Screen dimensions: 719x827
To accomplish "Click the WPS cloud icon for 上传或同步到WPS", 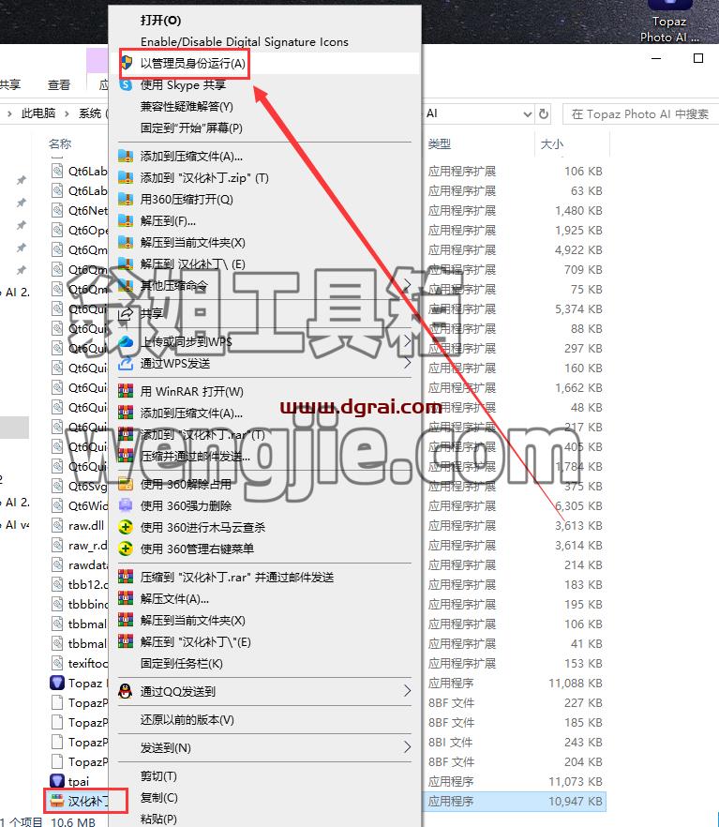I will click(126, 341).
